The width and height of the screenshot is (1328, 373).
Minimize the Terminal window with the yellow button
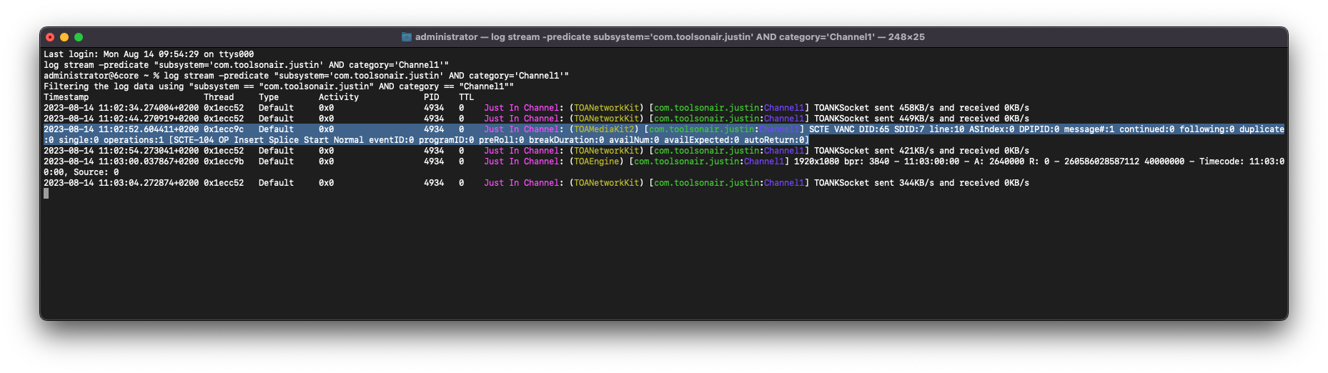point(64,37)
